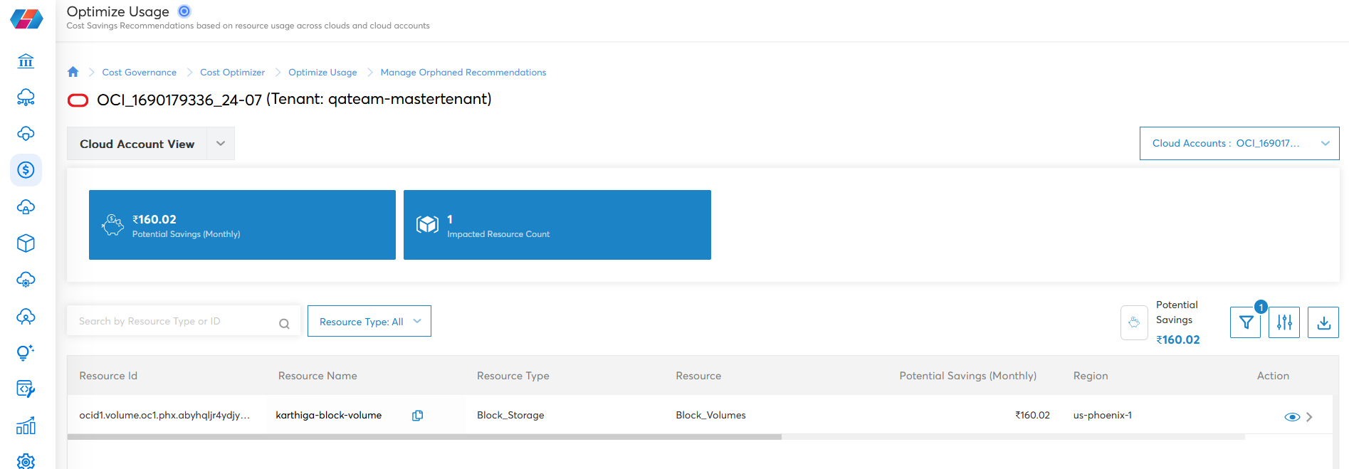Click the filter count badge showing 1

pyautogui.click(x=1261, y=307)
